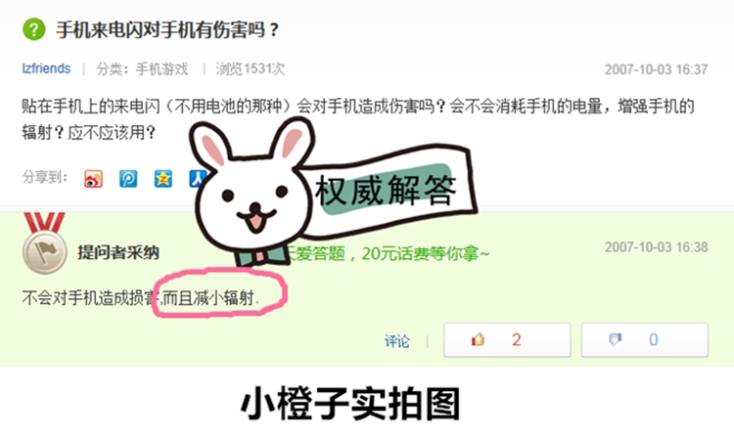This screenshot has width=734, height=439.
Task: Upvote answer button showing 2
Action: click(x=507, y=340)
